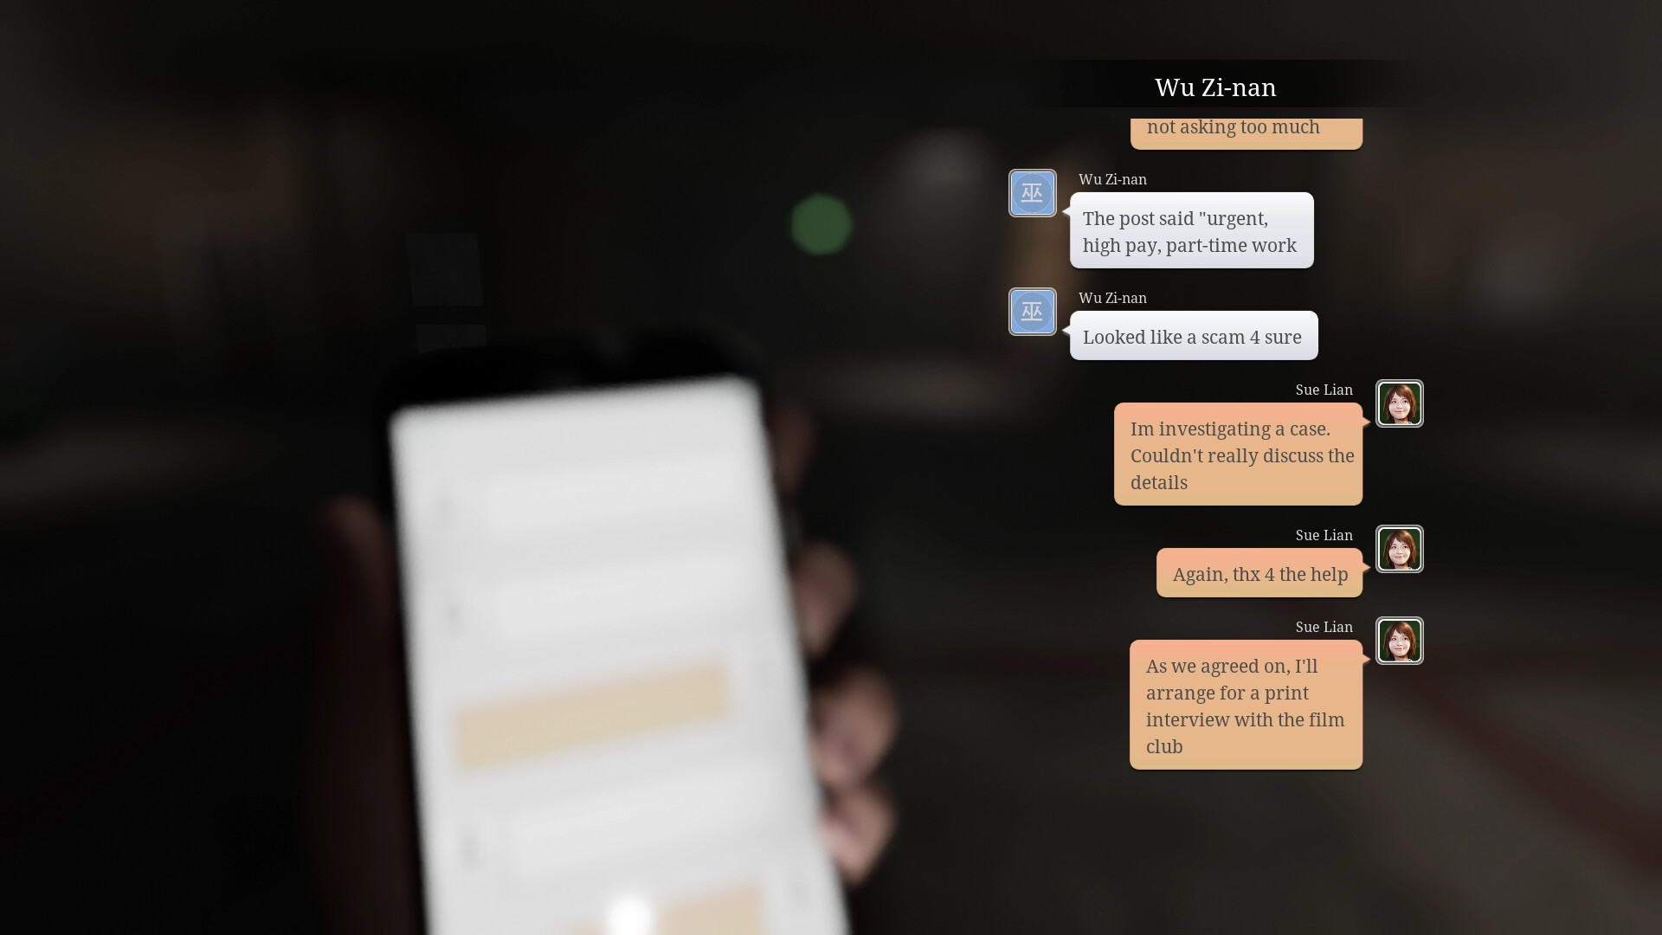The image size is (1662, 935).
Task: Click Sue Lian's profile picture (first)
Action: (1398, 404)
